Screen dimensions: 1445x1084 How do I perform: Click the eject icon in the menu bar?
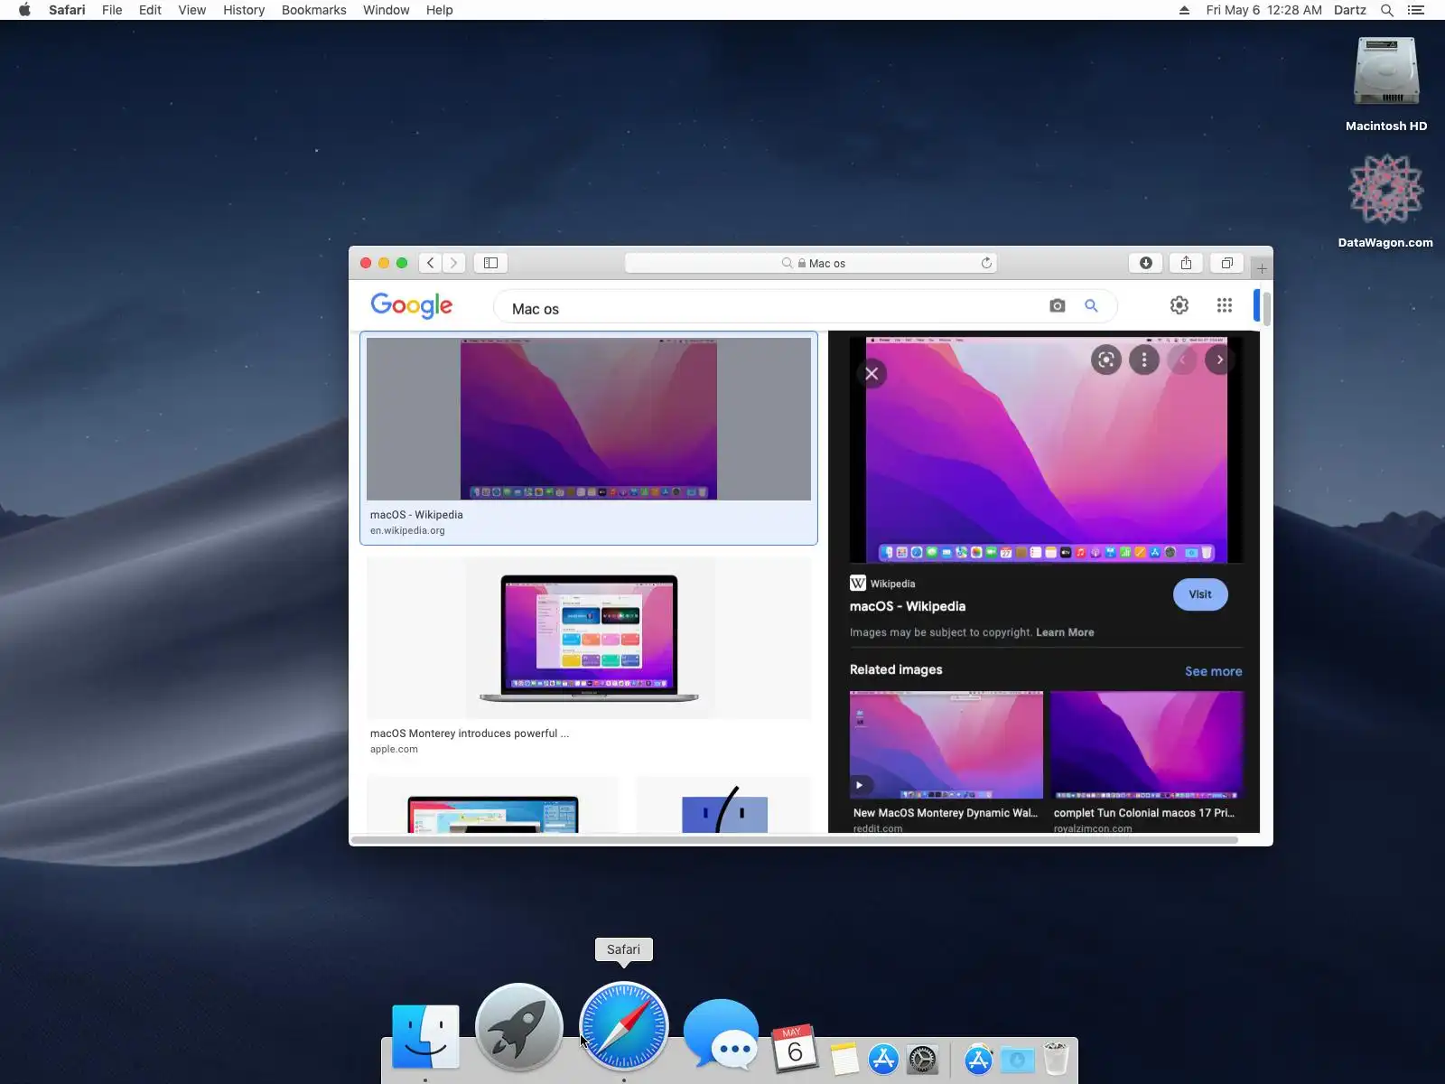point(1184,10)
